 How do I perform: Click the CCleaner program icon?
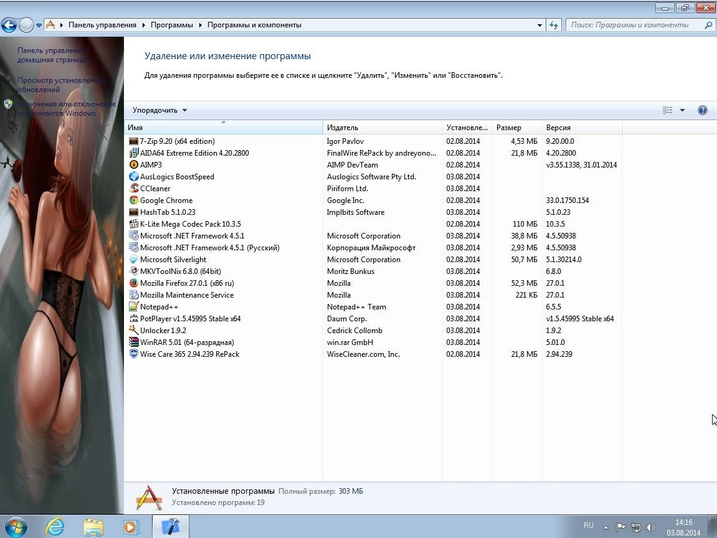[x=133, y=188]
